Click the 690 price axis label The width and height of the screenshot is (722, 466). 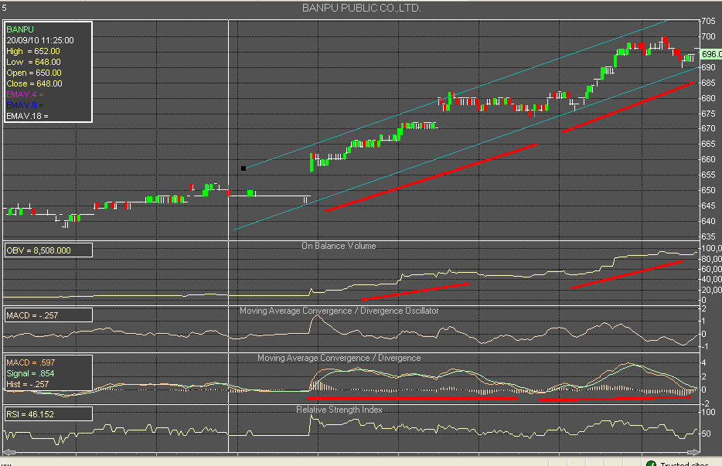coord(708,67)
